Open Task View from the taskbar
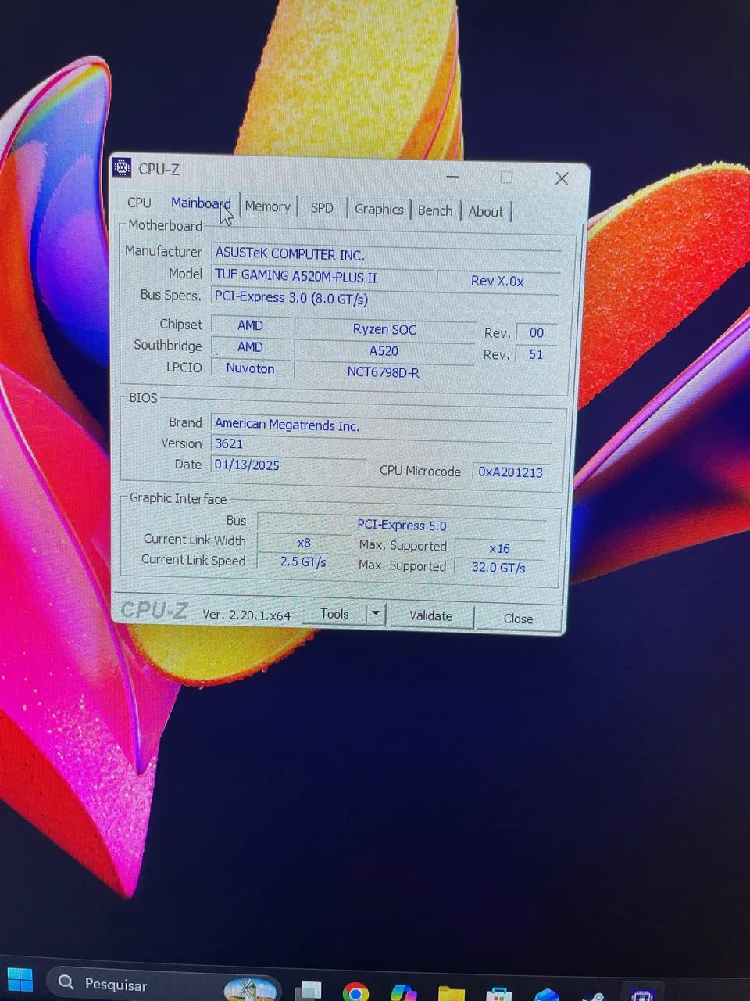 click(308, 992)
